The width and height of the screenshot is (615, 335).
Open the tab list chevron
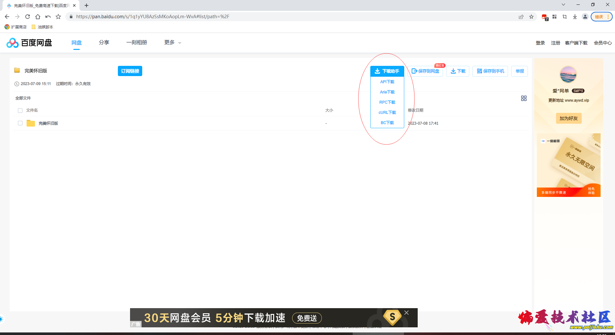[x=563, y=5]
